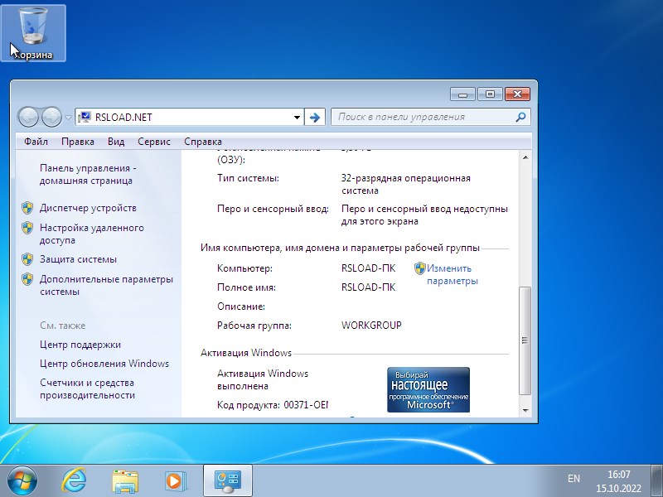Open the Файл menu

[36, 142]
